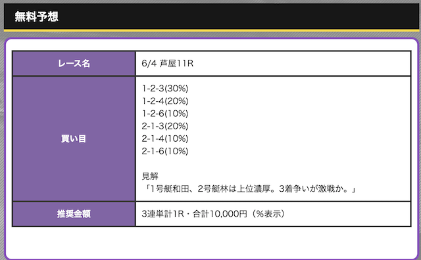Screen dimensions: 421x260
Task: Click the 1-2-4(20%) bet line
Action: point(165,101)
